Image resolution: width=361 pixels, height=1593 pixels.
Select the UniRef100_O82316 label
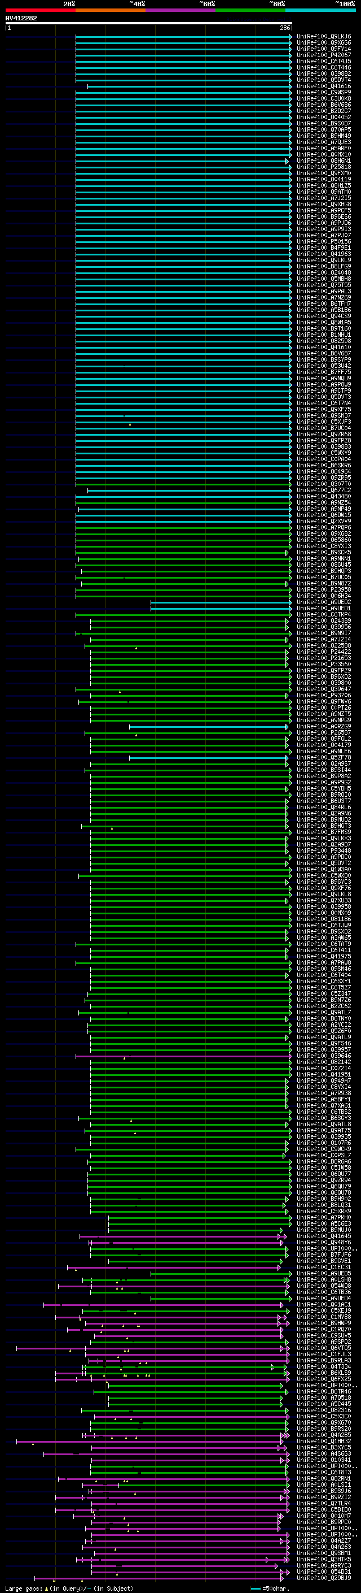click(324, 1409)
